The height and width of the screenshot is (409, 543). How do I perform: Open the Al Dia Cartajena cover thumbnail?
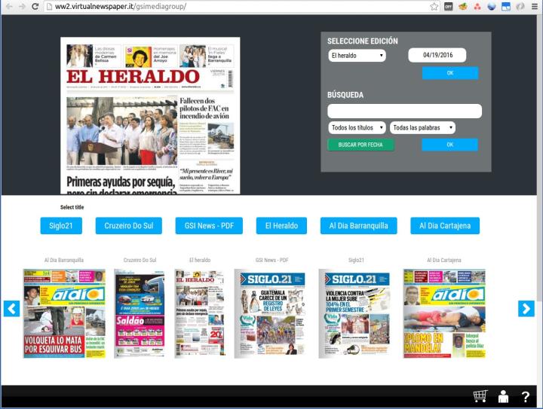click(x=444, y=313)
